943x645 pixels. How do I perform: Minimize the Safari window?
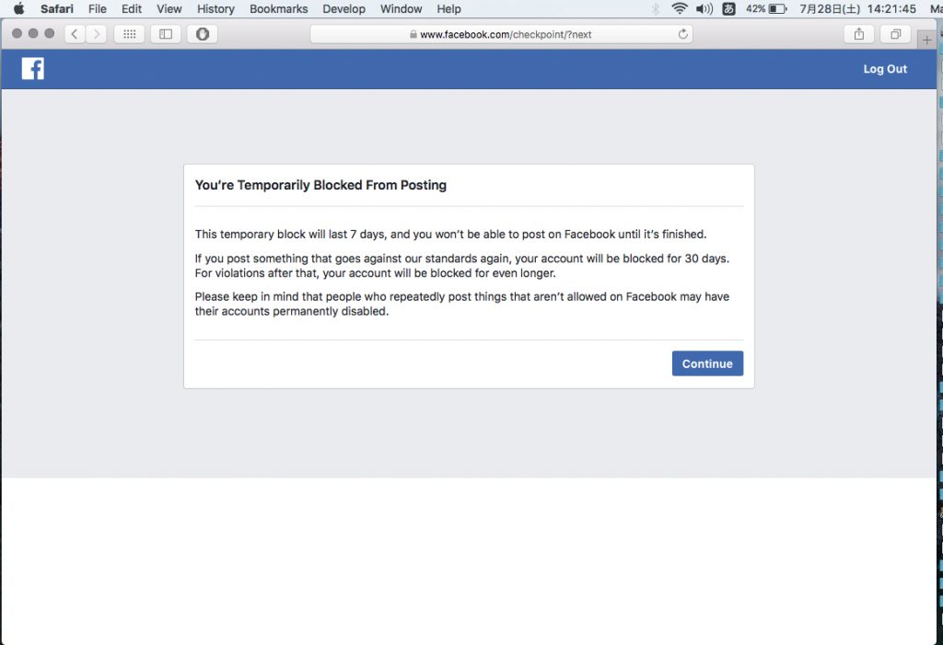pos(33,34)
